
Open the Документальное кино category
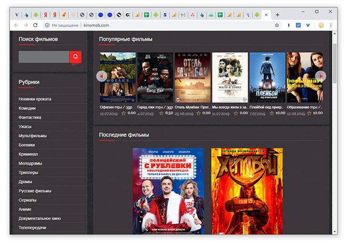tap(40, 218)
